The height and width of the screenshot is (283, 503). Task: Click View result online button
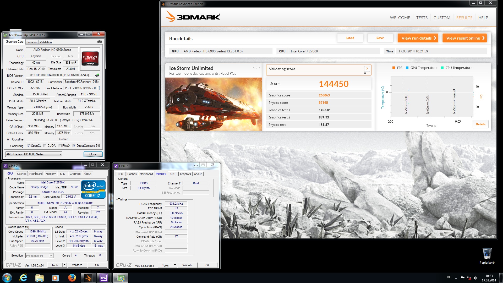pos(465,38)
